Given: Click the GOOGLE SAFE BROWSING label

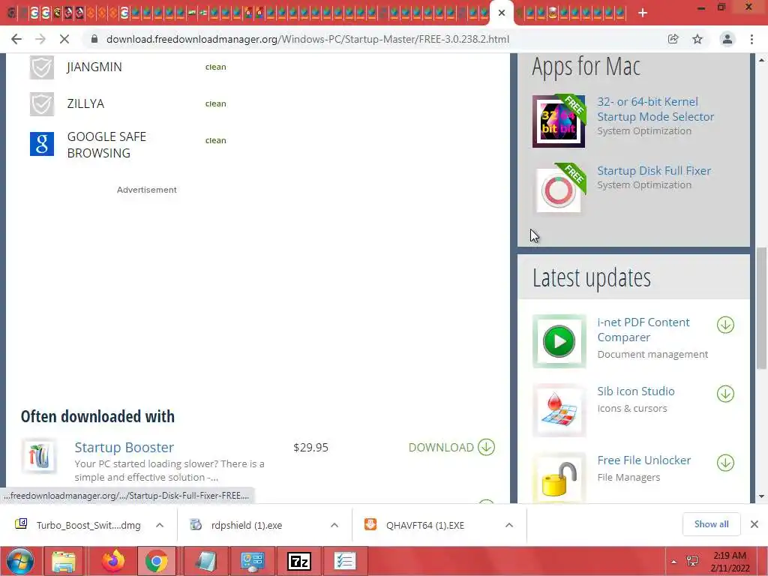Looking at the screenshot, I should [106, 145].
